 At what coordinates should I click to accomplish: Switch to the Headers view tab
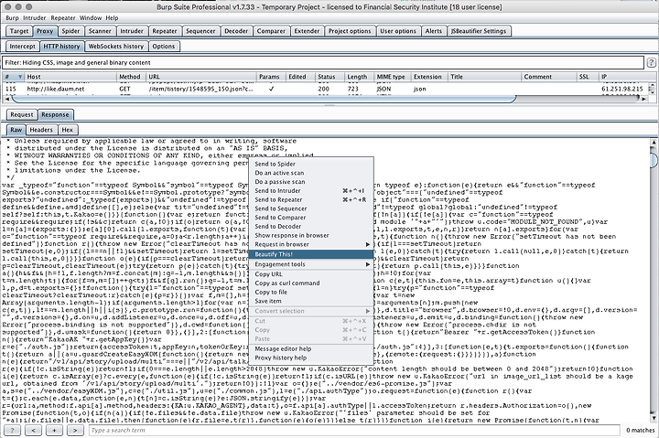41,130
